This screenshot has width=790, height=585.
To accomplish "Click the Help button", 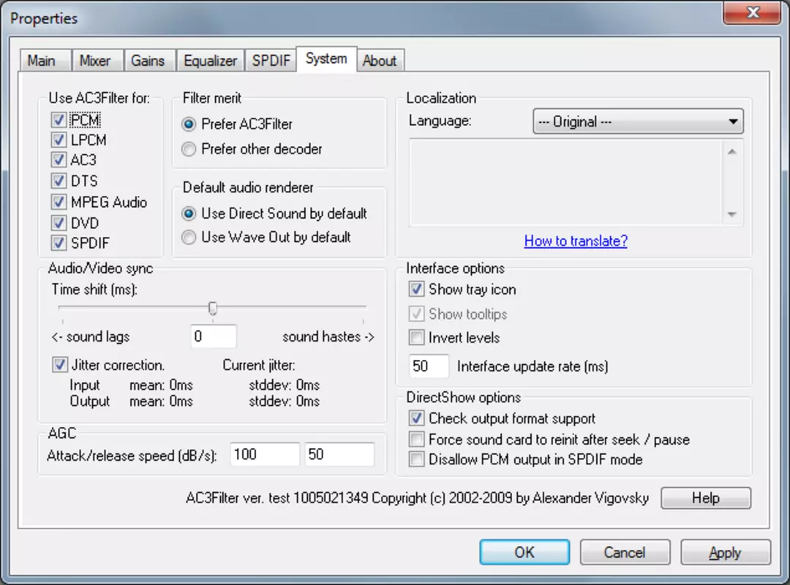I will [x=705, y=498].
